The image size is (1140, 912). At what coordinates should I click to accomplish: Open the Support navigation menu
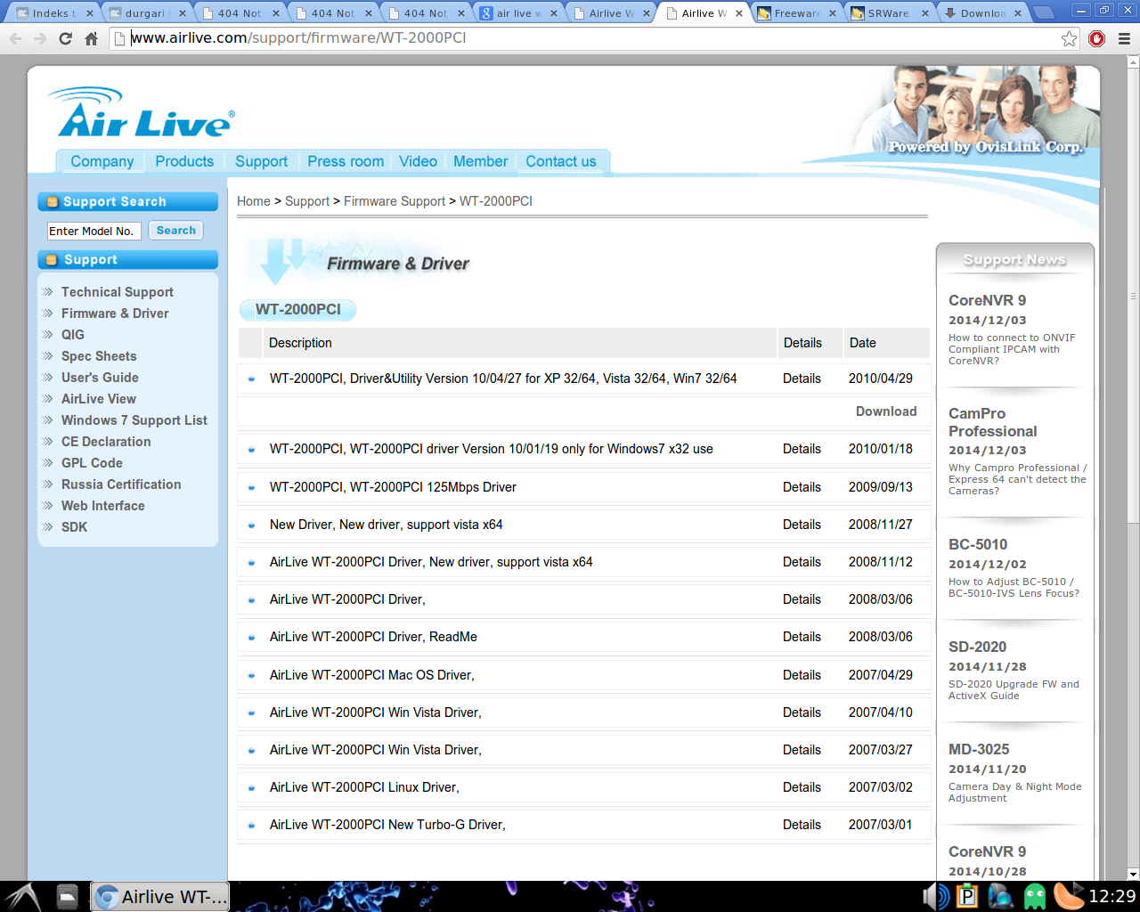261,161
